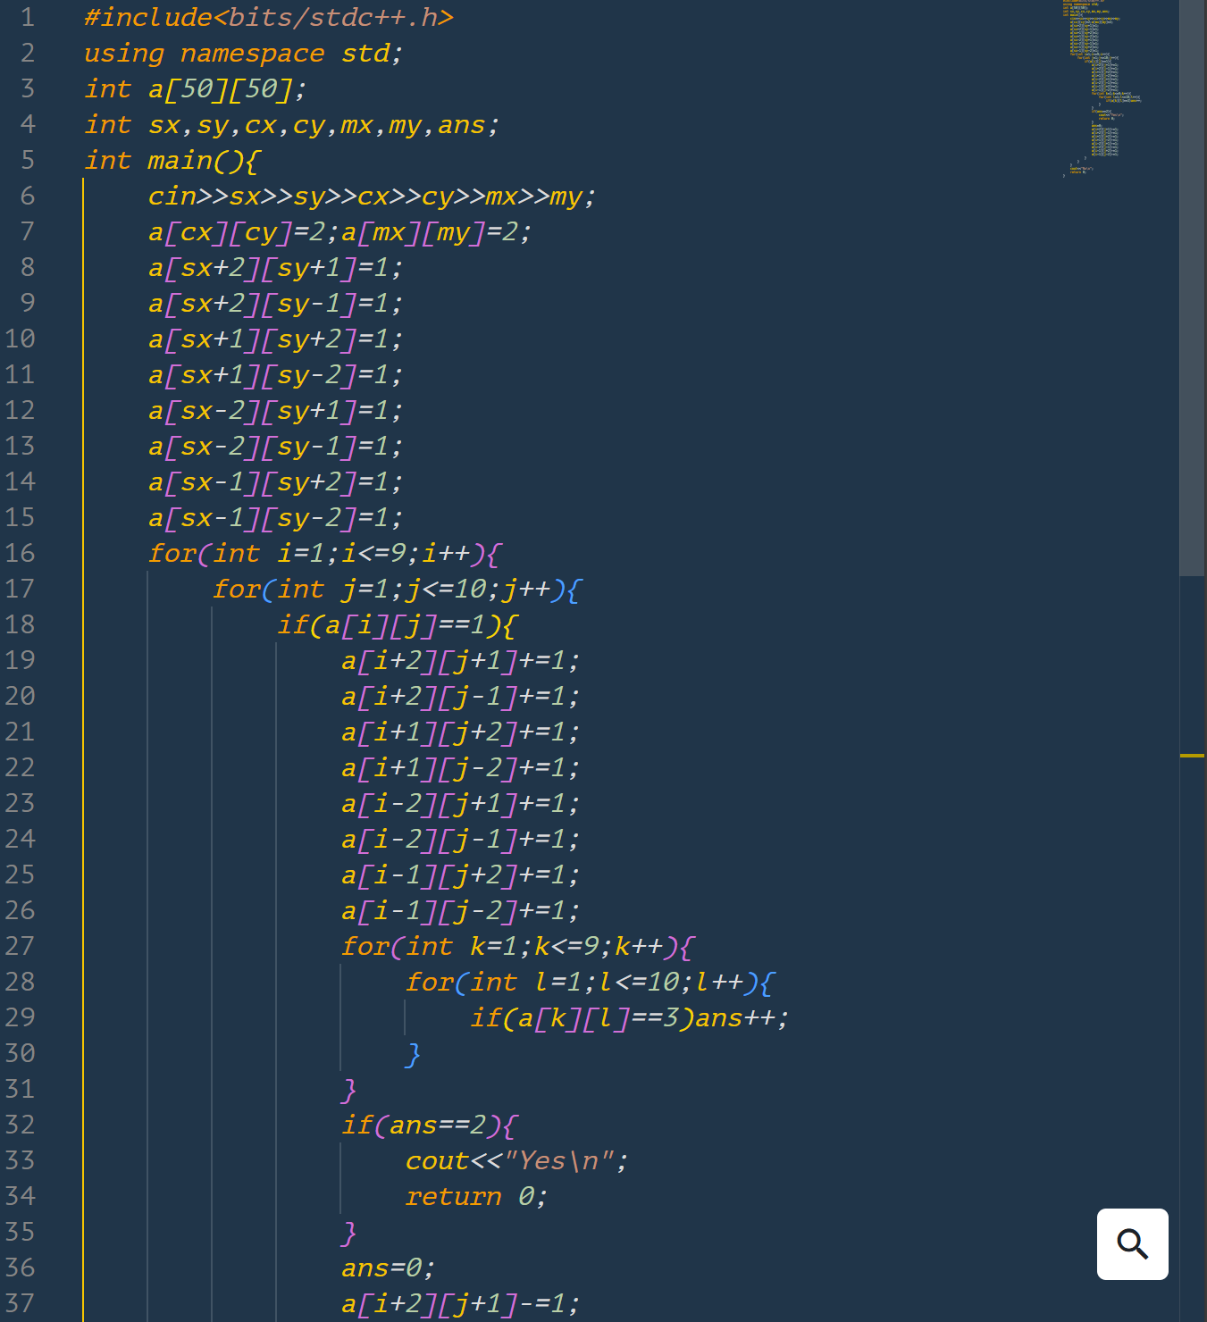Click the minimap code preview
The width and height of the screenshot is (1207, 1322).
tap(1102, 89)
